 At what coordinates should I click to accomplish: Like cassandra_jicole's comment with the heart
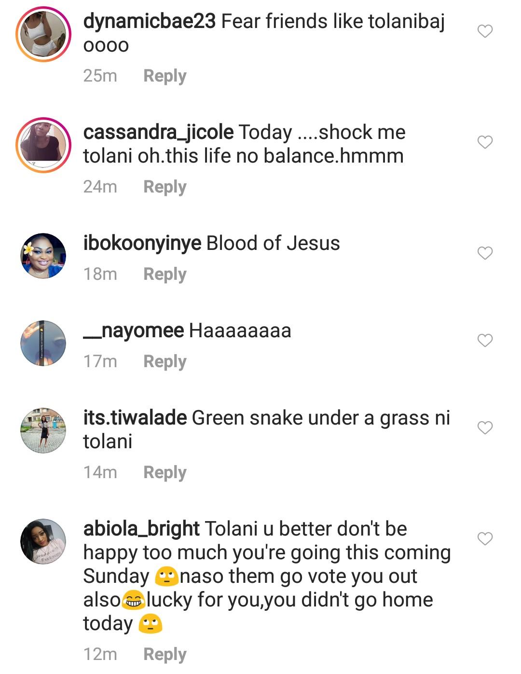coord(485,142)
